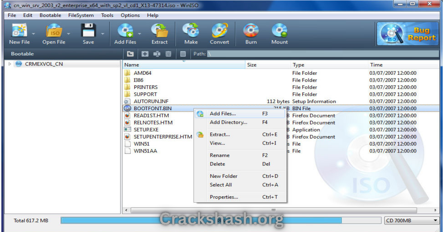
Task: Sort by the Type column header
Action: pos(329,65)
